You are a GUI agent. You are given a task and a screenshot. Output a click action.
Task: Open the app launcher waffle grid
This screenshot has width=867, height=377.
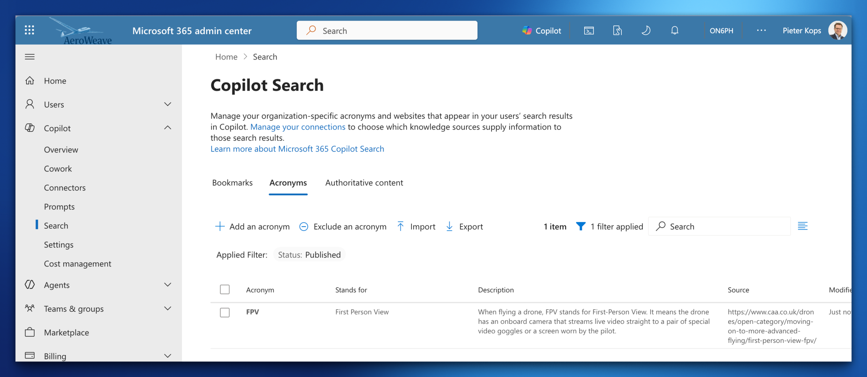29,30
